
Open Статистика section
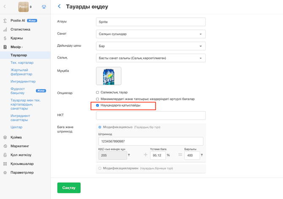pyautogui.click(x=20, y=29)
